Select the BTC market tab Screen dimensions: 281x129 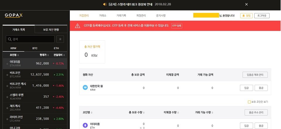click(x=35, y=48)
